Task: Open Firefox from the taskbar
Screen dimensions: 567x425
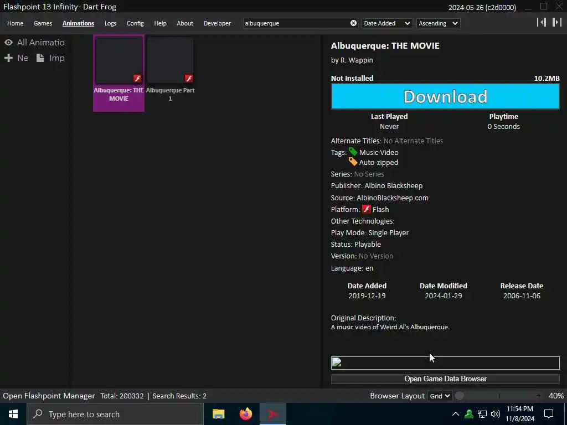Action: 246,414
